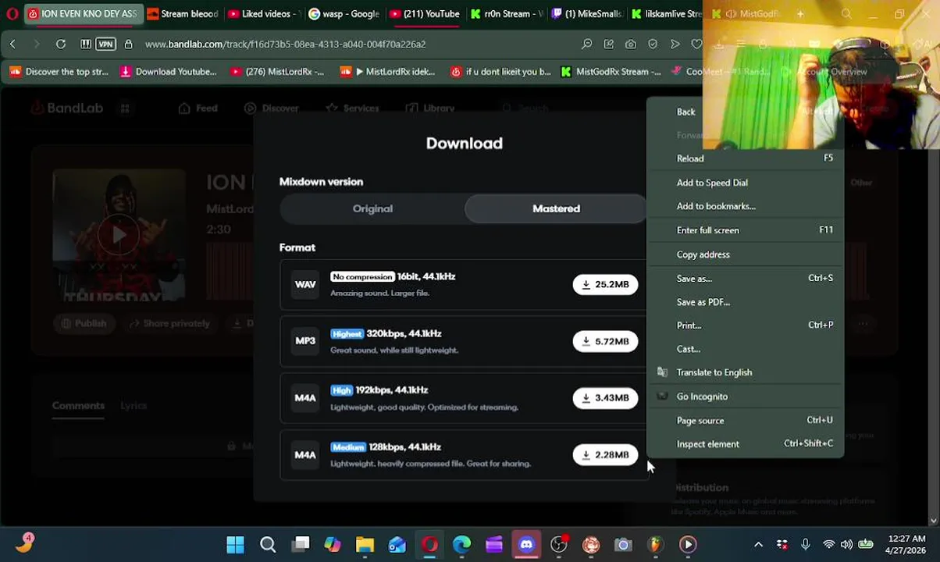
Task: Open MistGodRx Stream bookmark
Action: pyautogui.click(x=611, y=72)
